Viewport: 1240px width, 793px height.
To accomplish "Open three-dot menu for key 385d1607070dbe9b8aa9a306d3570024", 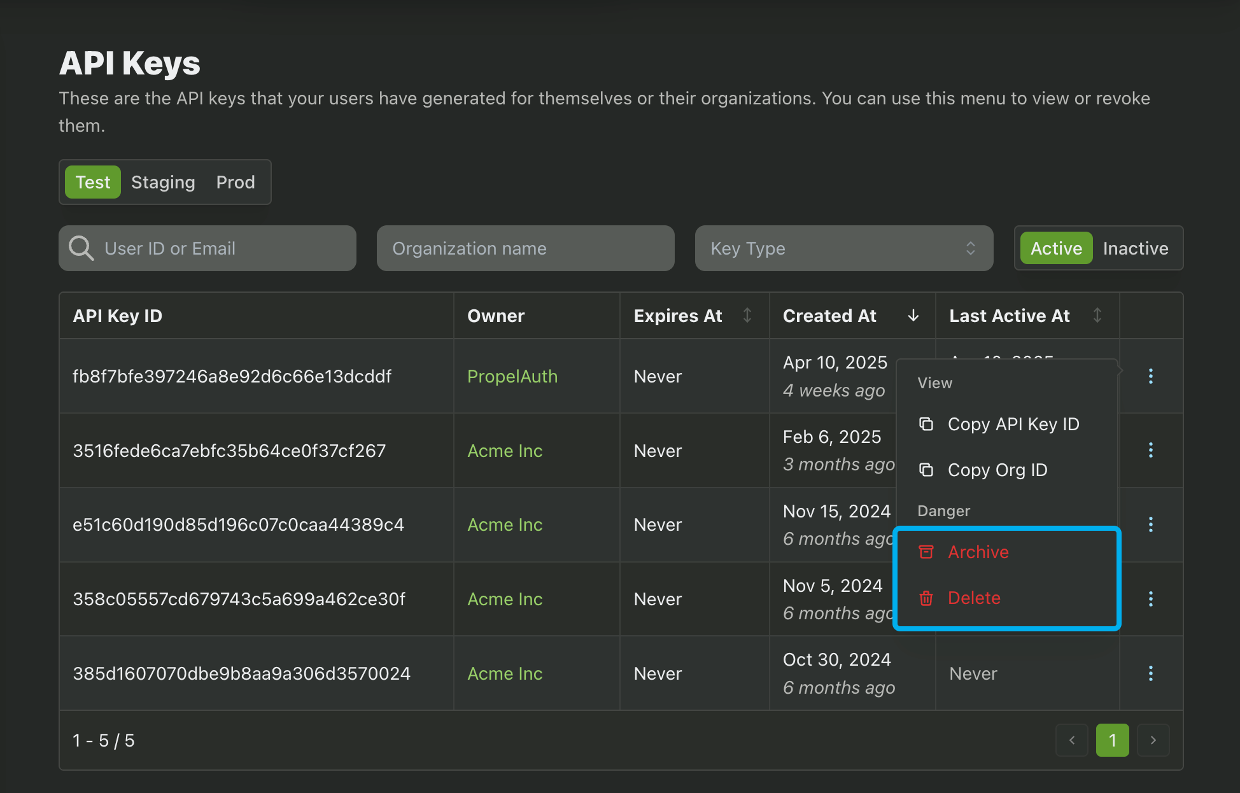I will pyautogui.click(x=1150, y=673).
